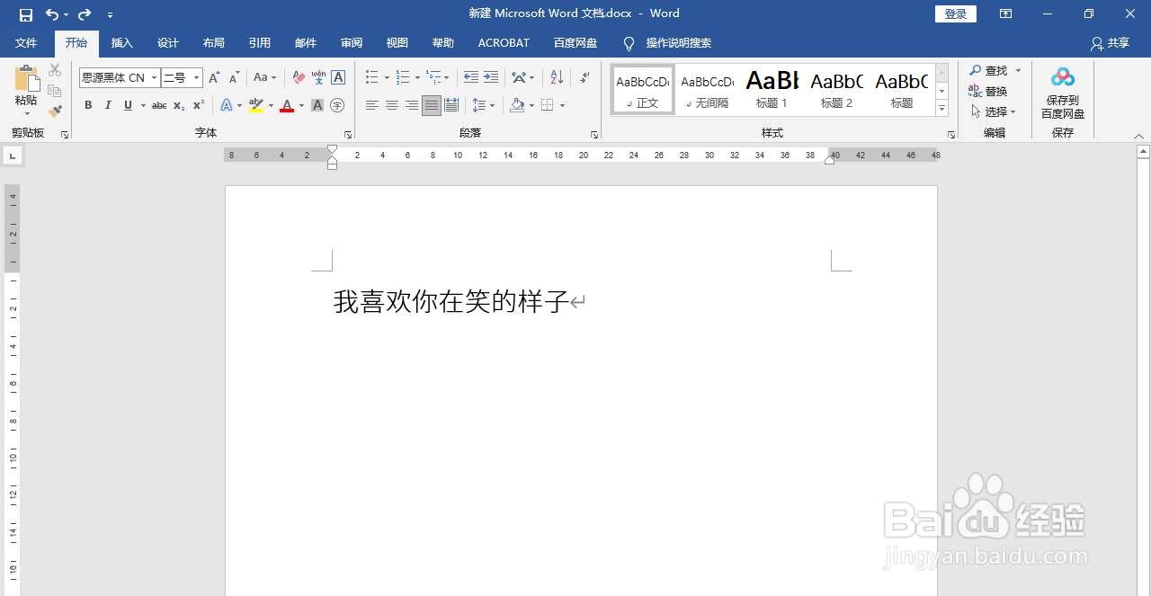Click the Sort A-Z icon
This screenshot has width=1151, height=596.
coord(557,78)
